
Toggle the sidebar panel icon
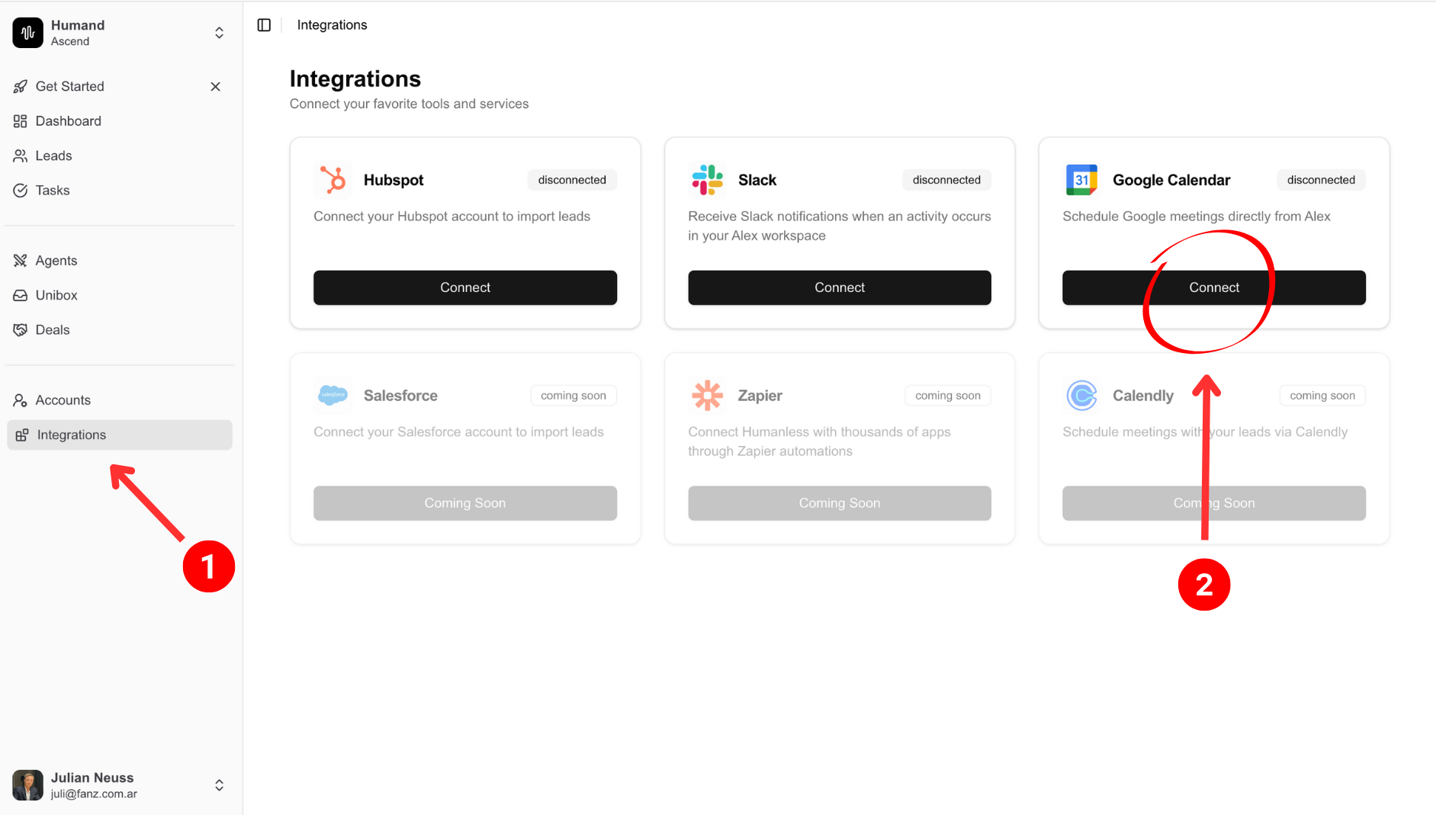[264, 25]
